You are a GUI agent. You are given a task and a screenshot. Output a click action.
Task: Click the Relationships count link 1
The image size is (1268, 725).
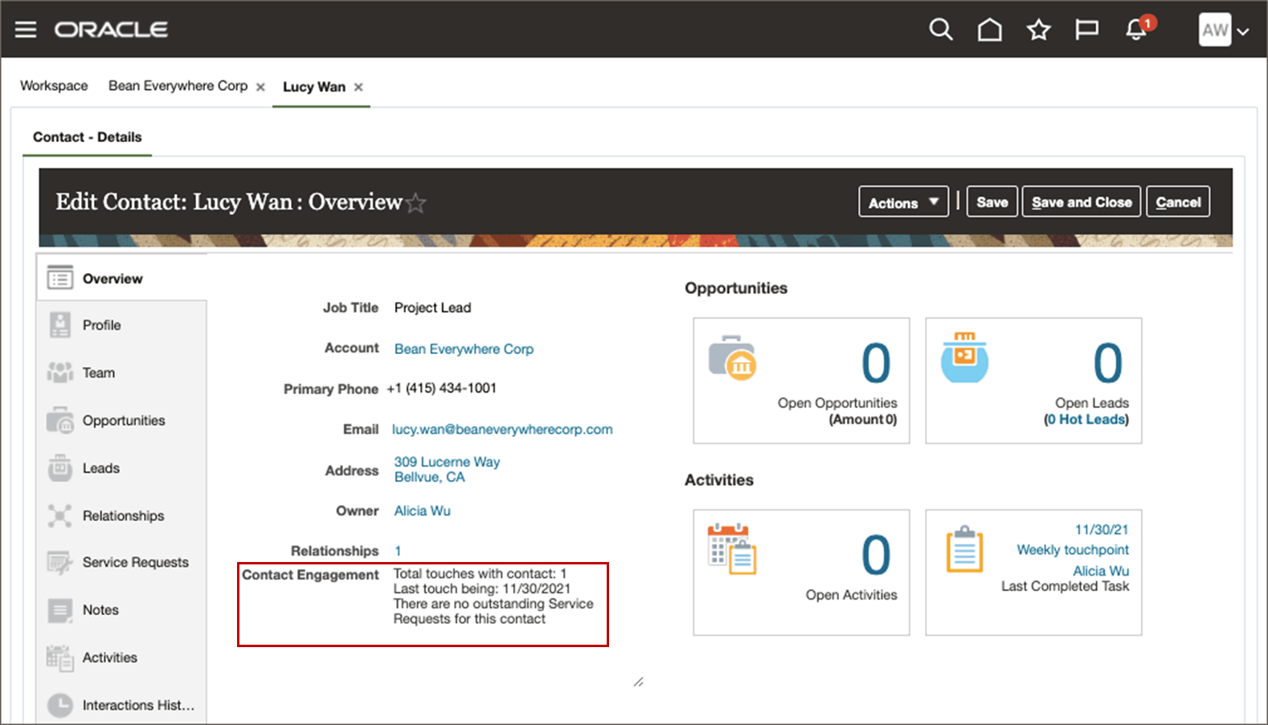tap(398, 551)
